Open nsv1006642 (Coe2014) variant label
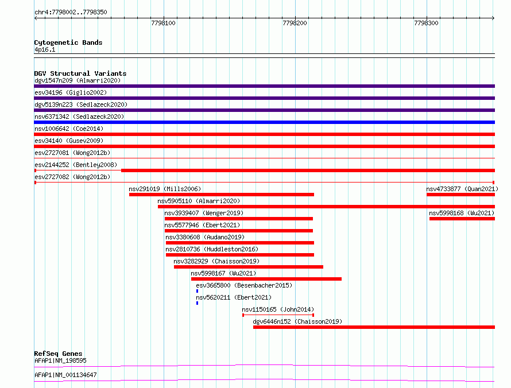Screen dimensions: 511x388 pos(69,129)
